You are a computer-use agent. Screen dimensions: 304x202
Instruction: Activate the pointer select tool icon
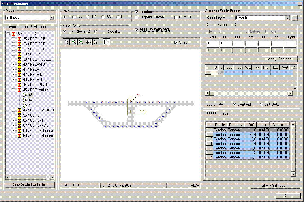[95, 42]
